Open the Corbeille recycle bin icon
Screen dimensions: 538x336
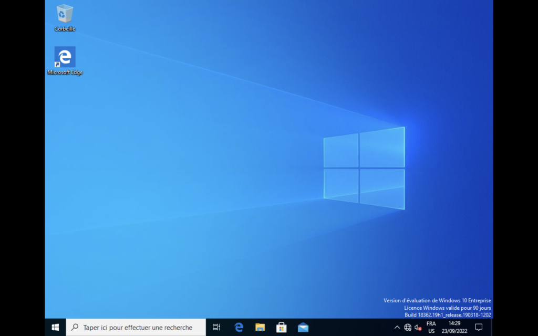click(65, 14)
